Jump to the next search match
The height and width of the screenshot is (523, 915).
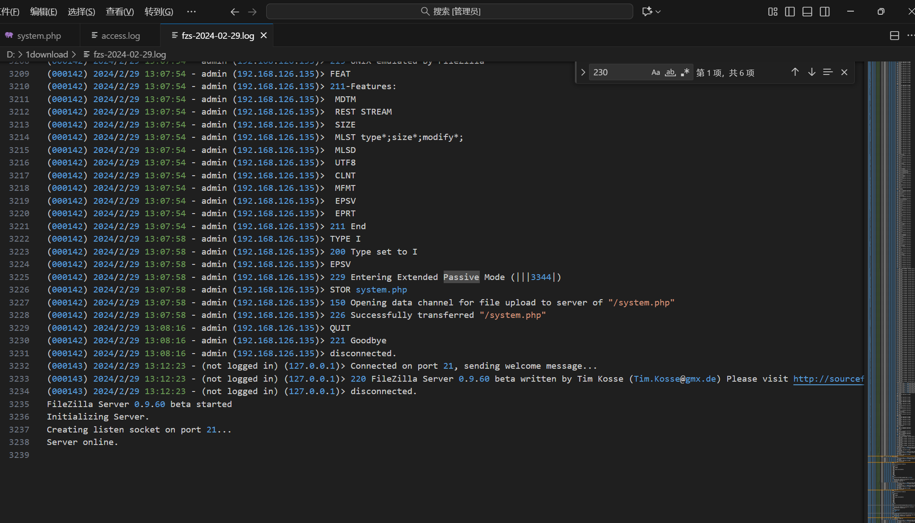pyautogui.click(x=812, y=72)
